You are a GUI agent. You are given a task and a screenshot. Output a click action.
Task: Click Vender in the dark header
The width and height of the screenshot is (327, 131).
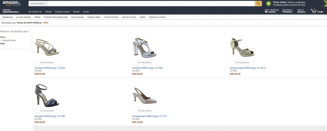[x=76, y=12]
